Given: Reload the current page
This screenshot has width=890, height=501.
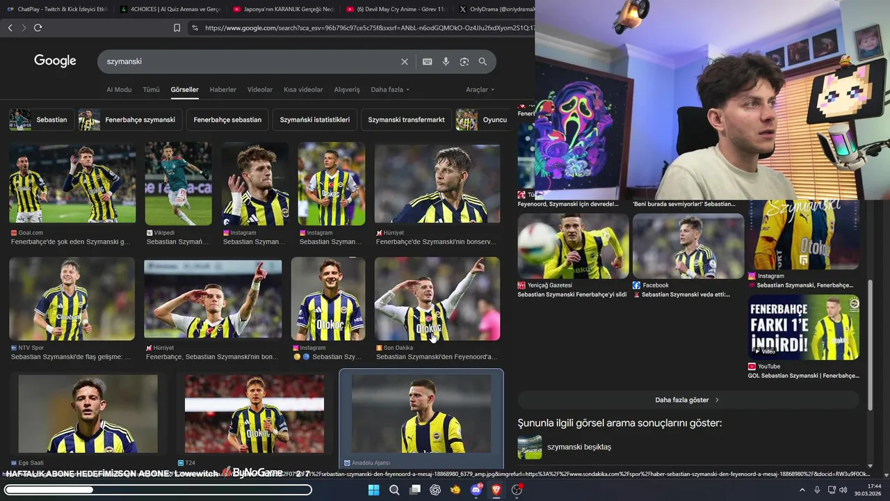Looking at the screenshot, I should pyautogui.click(x=38, y=28).
